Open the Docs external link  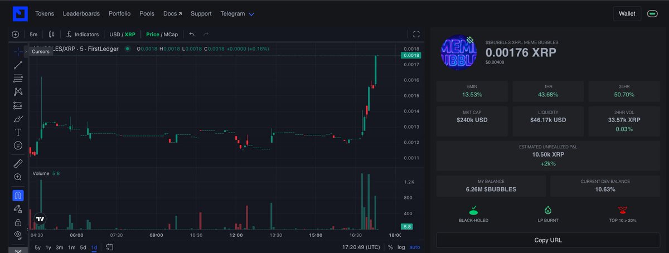[172, 13]
